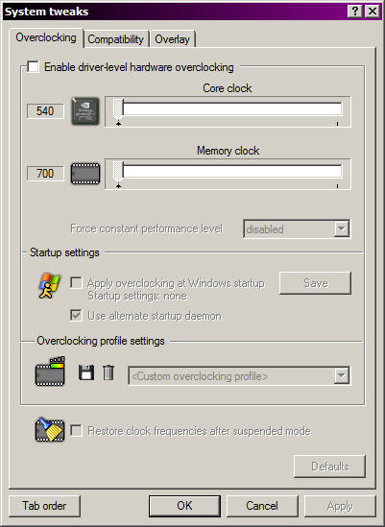
Task: Delete profile using the trash can icon
Action: click(x=108, y=372)
